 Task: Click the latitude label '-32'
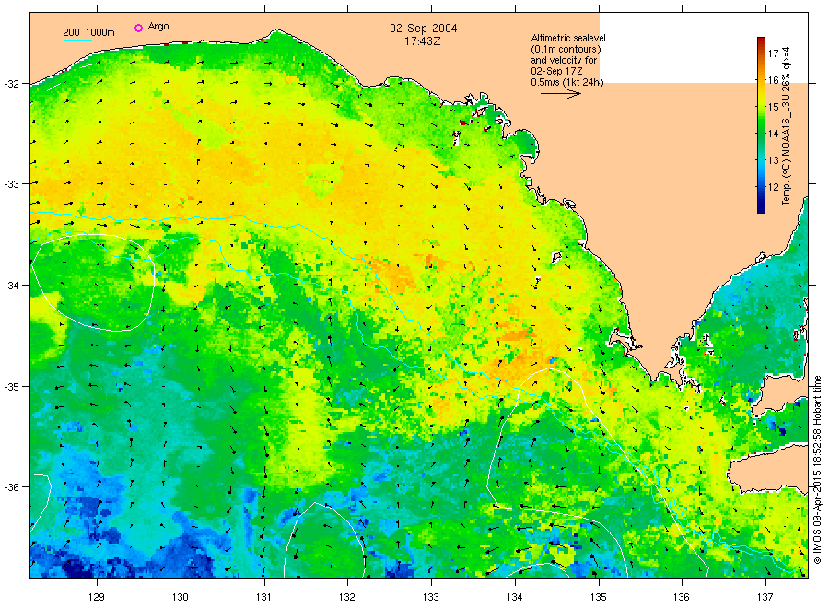10,84
